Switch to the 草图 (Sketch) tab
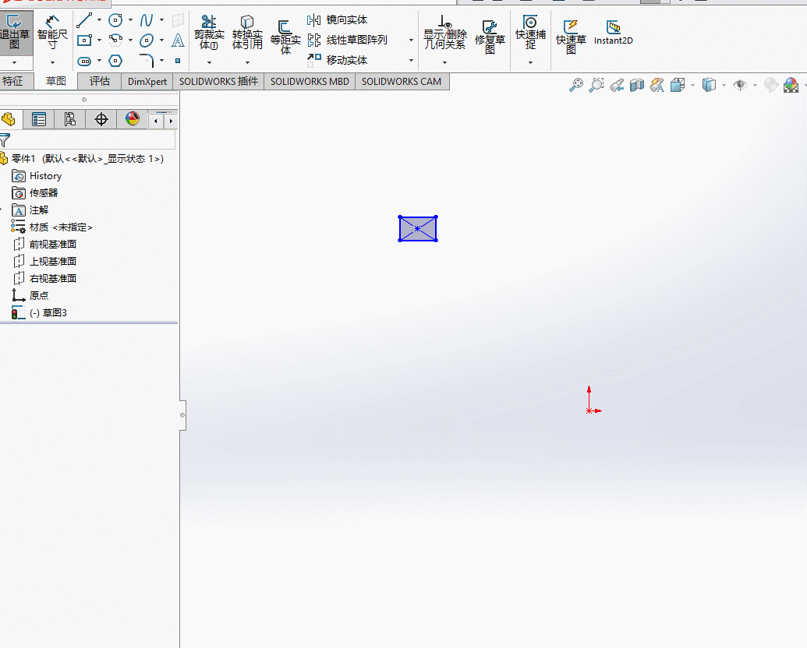807x648 pixels. click(56, 81)
